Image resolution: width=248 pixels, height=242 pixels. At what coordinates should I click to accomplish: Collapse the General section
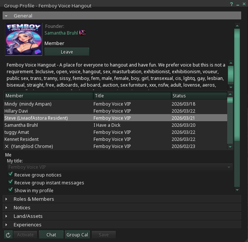click(122, 16)
